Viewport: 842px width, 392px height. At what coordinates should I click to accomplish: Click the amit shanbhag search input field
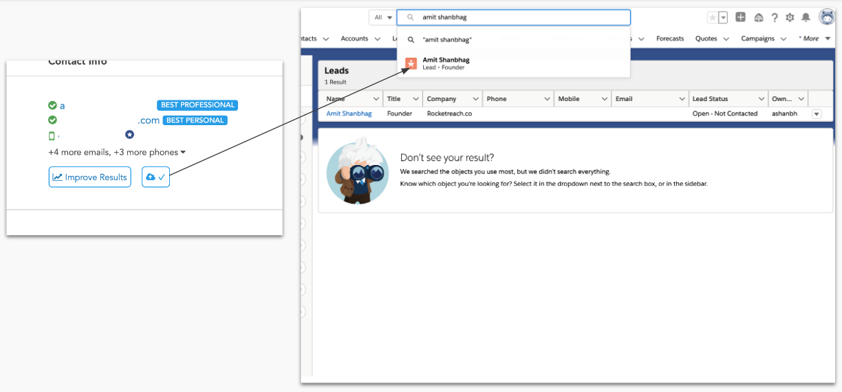513,17
